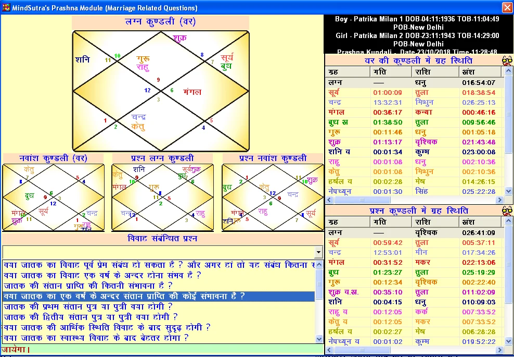Screen dimensions: 514x357
Task: Click the empty marriage question combo box field
Action: click(x=158, y=252)
